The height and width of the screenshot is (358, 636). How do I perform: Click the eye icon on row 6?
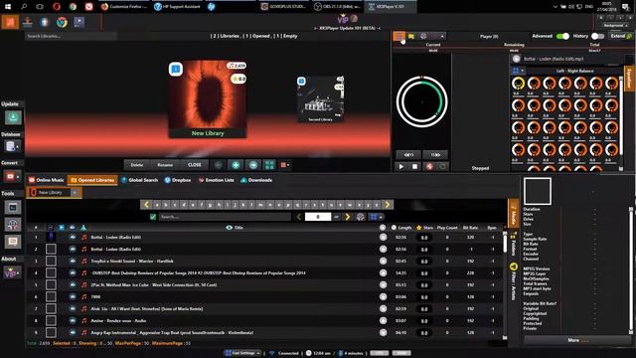(x=73, y=296)
